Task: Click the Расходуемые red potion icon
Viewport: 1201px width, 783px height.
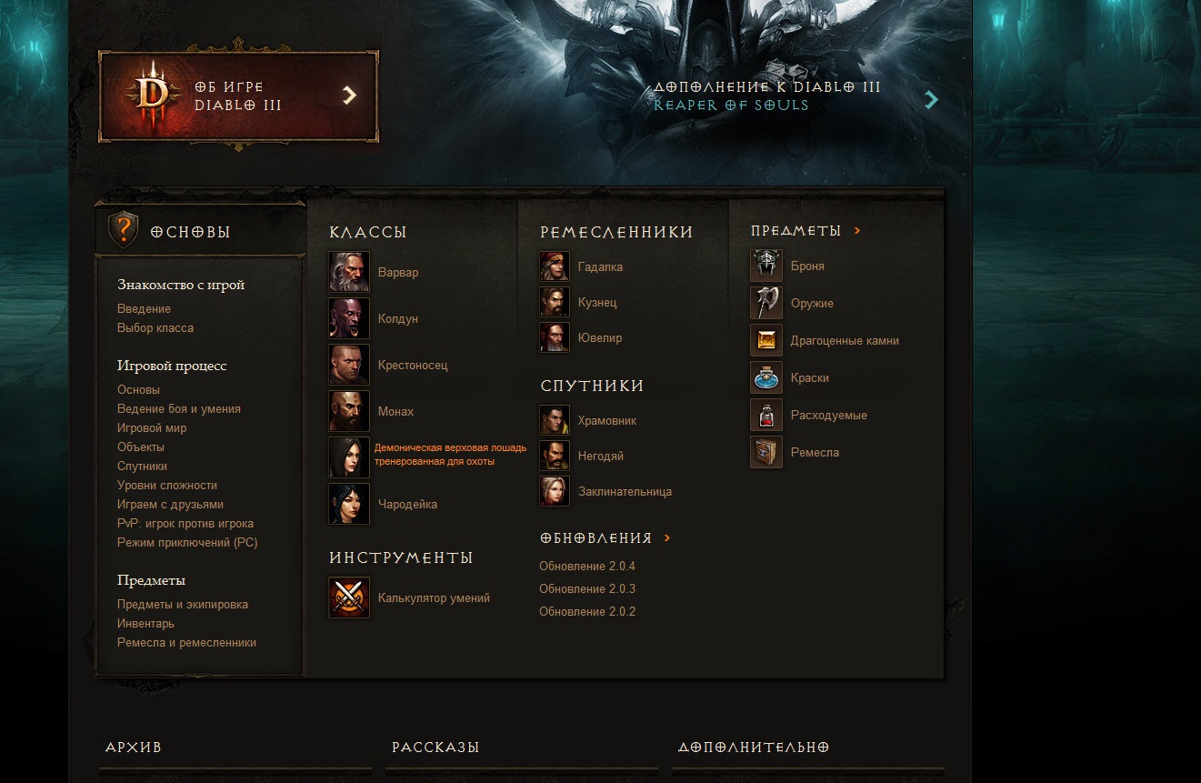Action: pyautogui.click(x=766, y=415)
